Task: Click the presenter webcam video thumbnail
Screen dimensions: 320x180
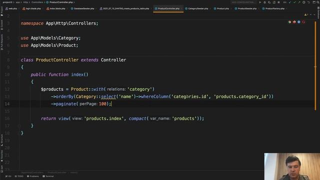Action: tap(292, 166)
